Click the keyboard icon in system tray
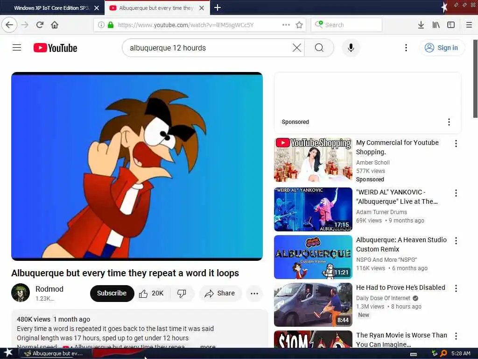This screenshot has height=359, width=478. [414, 354]
